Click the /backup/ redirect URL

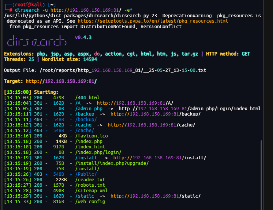pyautogui.click(x=155, y=114)
